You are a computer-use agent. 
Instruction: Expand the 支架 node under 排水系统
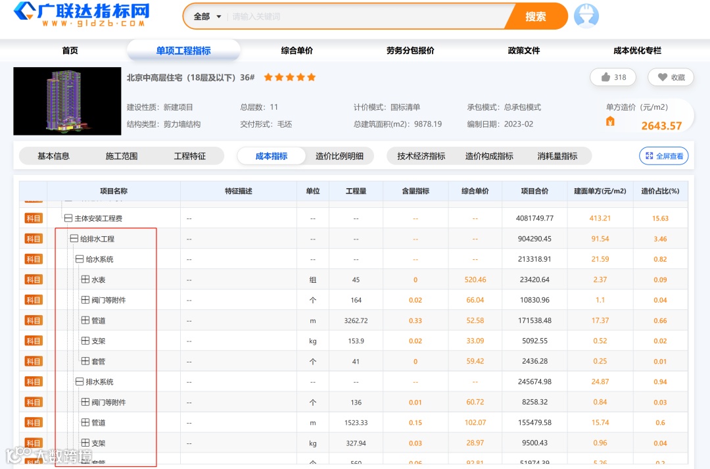click(x=85, y=443)
